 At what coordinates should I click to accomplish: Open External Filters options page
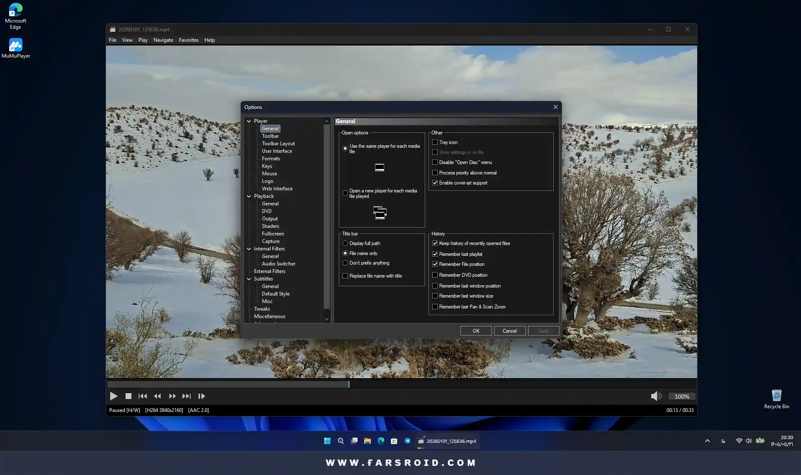270,271
